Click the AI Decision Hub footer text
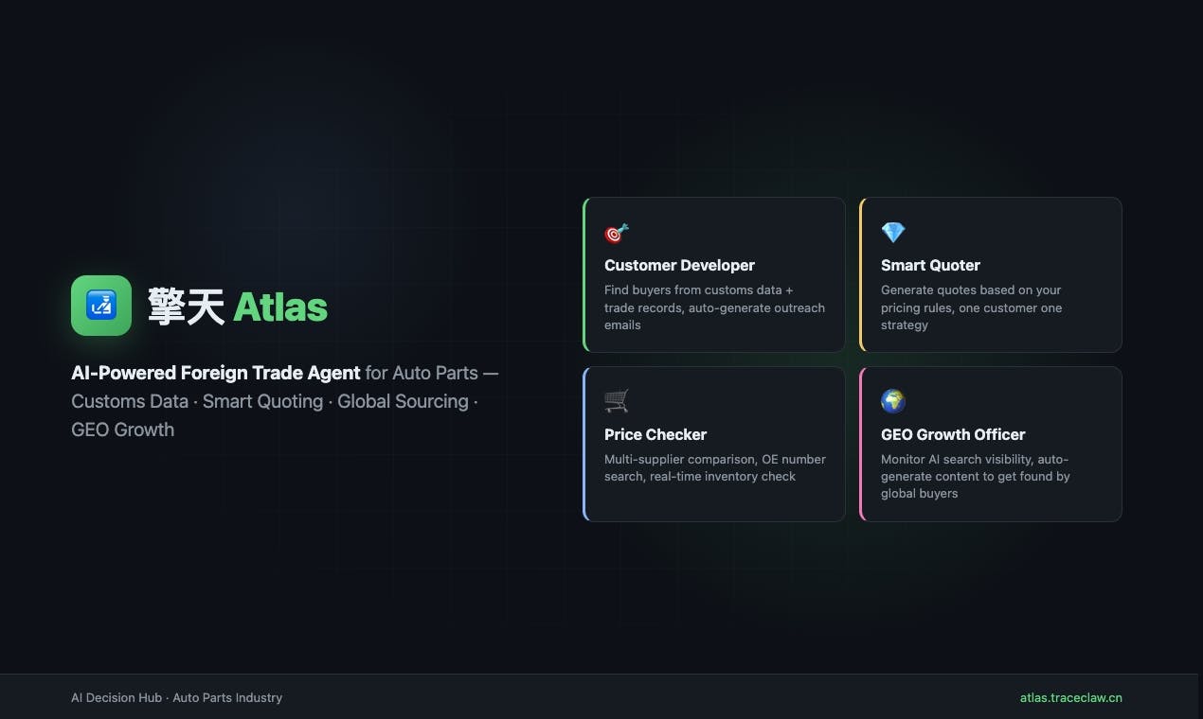Viewport: 1203px width, 719px height. click(x=176, y=698)
